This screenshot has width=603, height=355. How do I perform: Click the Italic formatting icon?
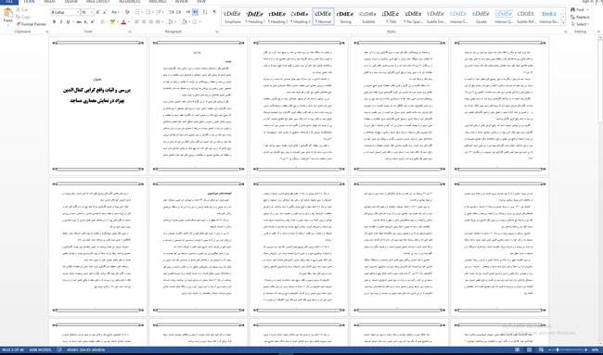pyautogui.click(x=60, y=22)
